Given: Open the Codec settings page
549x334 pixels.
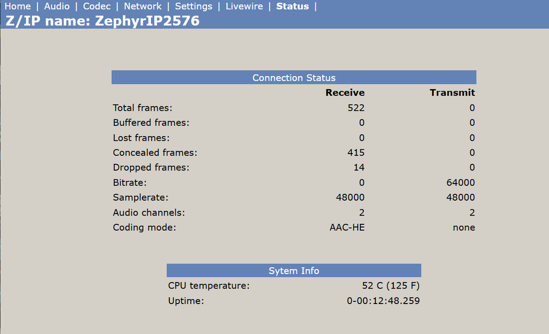Looking at the screenshot, I should [x=97, y=6].
